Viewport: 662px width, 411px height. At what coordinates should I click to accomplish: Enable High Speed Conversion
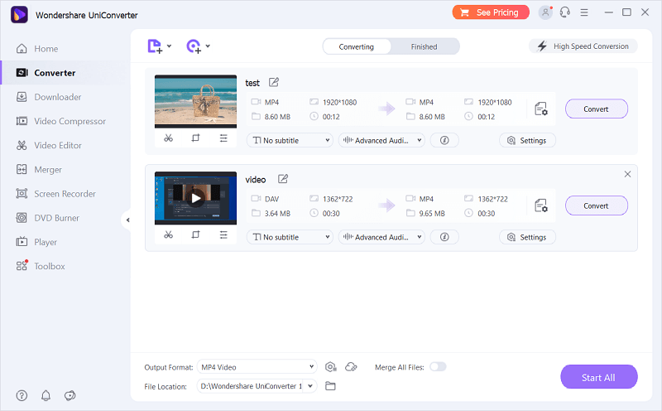coord(583,46)
